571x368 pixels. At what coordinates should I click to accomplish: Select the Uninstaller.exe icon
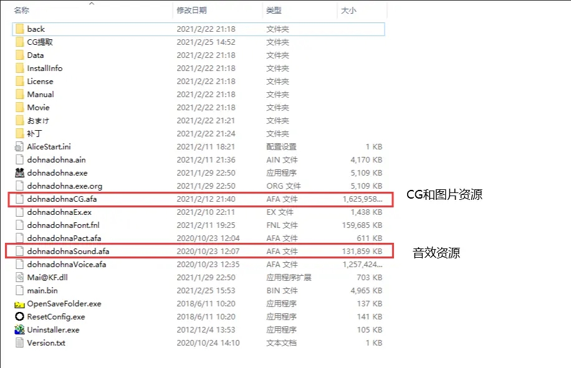tap(20, 330)
